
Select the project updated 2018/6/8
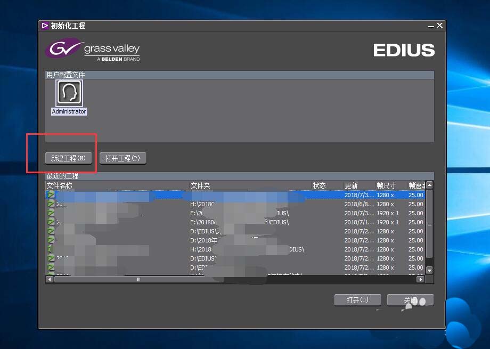(x=235, y=204)
